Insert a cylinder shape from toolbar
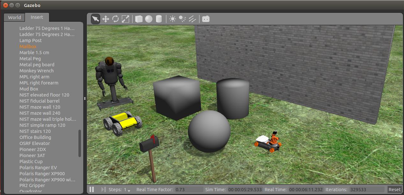 point(158,19)
